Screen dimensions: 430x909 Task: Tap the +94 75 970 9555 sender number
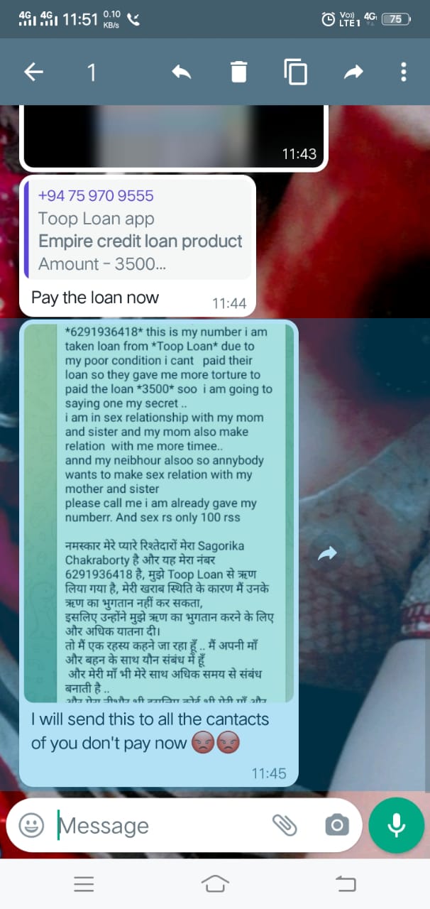96,195
